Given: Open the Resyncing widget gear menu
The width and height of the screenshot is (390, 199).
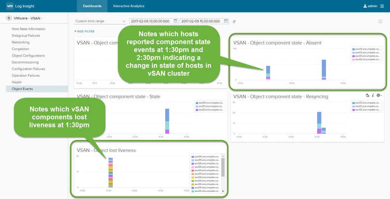Looking at the screenshot, I should pos(379,95).
